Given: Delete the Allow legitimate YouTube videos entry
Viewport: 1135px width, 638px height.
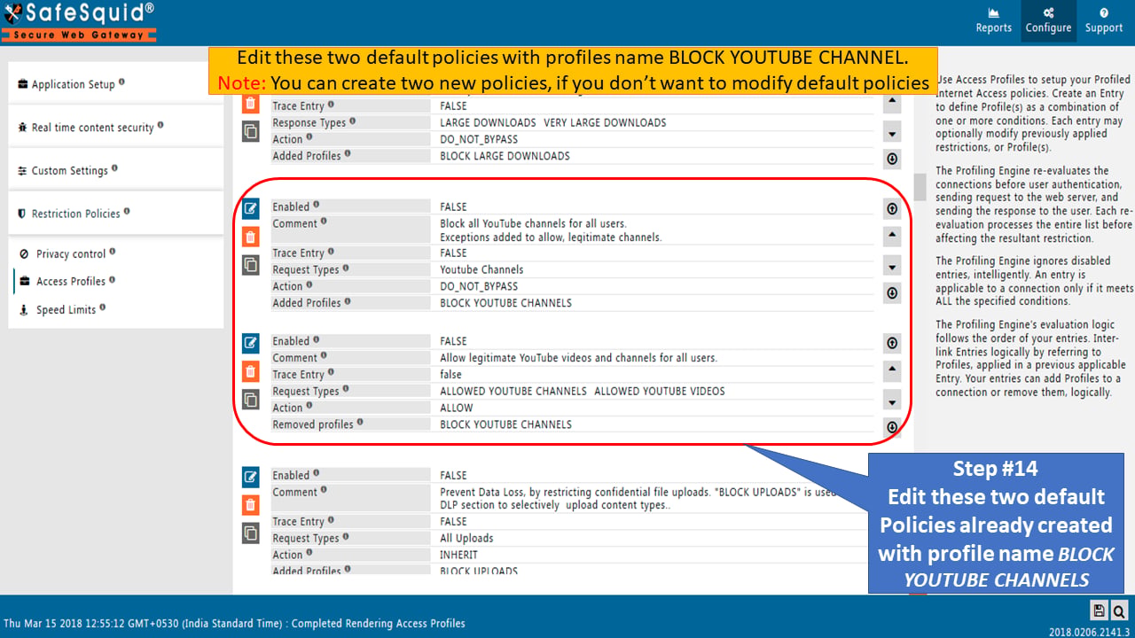Looking at the screenshot, I should 251,370.
